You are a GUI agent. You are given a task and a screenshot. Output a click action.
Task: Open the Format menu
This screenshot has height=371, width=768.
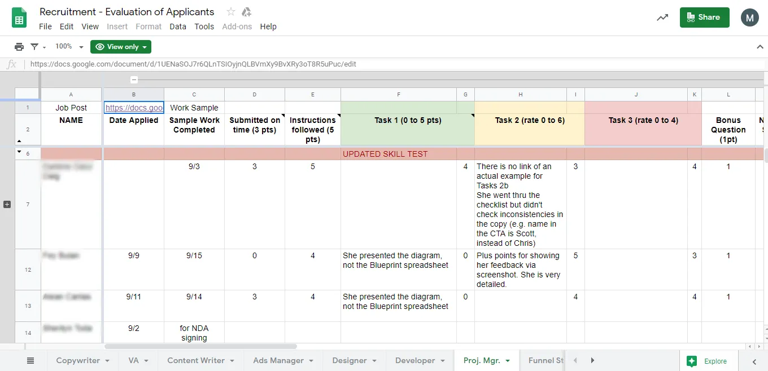(149, 26)
